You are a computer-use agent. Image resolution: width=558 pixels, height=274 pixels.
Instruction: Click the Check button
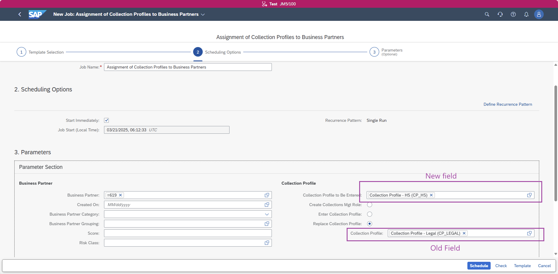[x=501, y=266]
